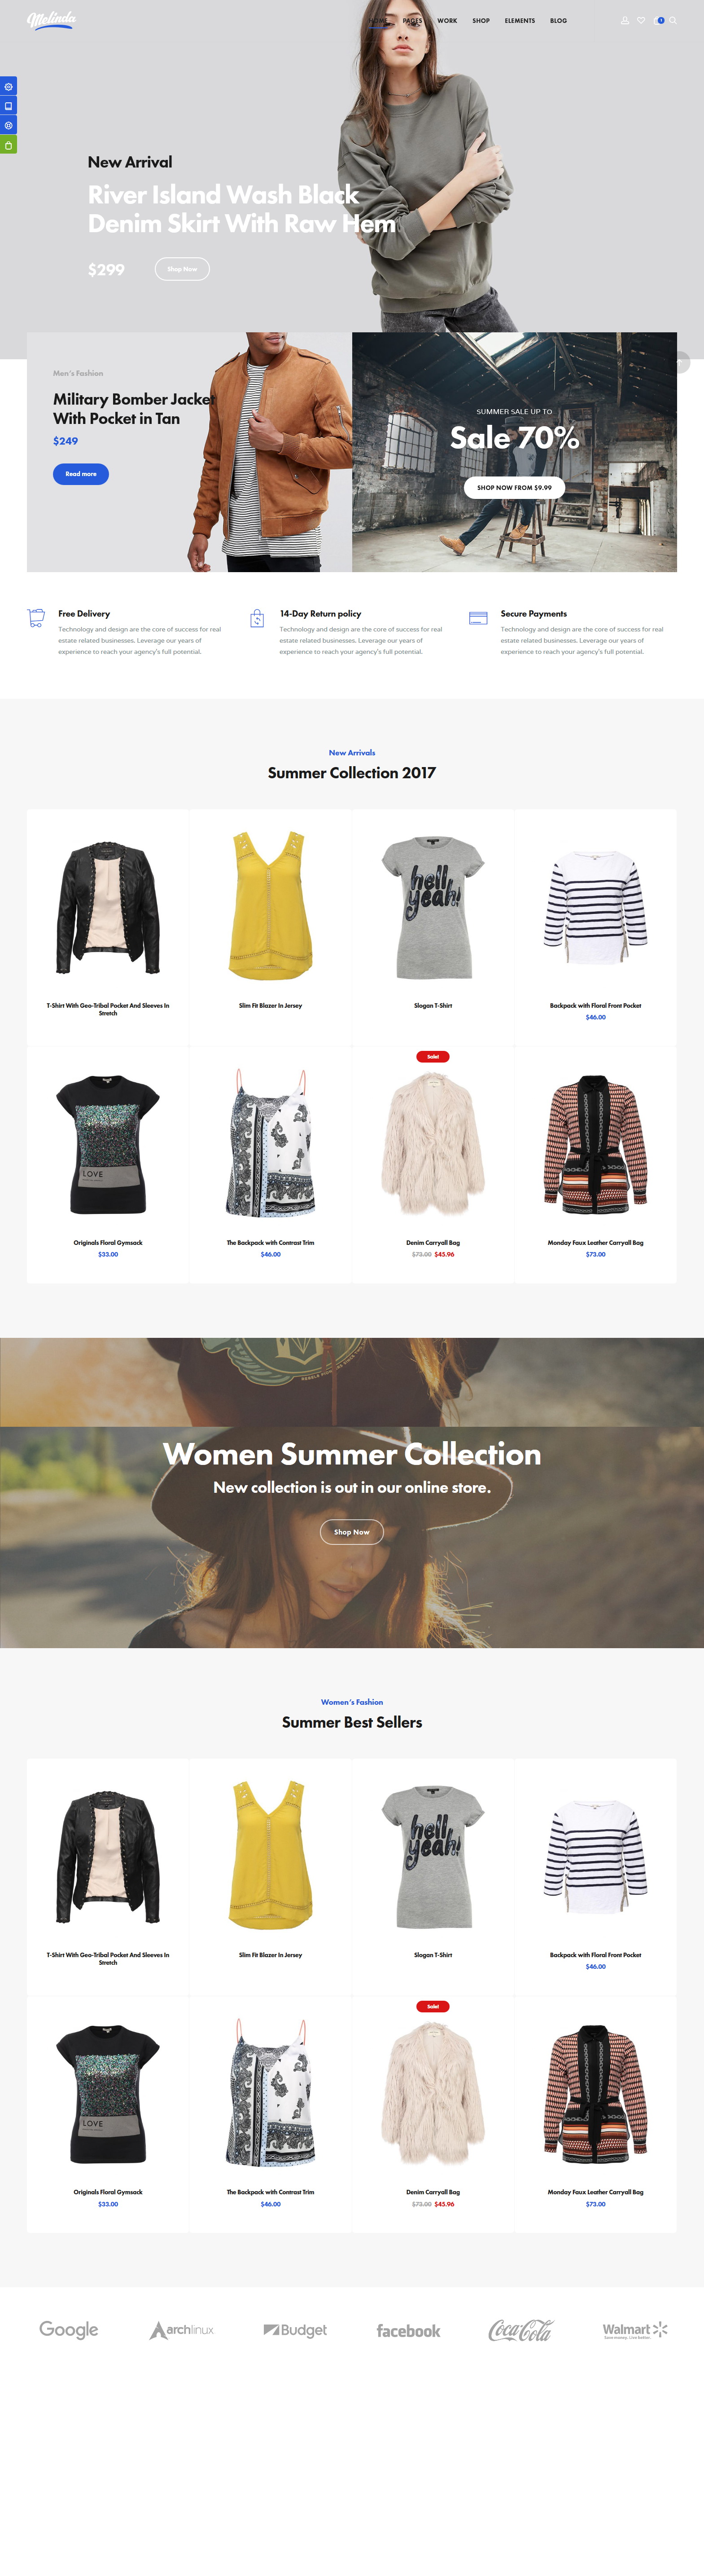Click the Slogan T-Shirt product link
Screen dimensions: 704x2576
tap(433, 1005)
